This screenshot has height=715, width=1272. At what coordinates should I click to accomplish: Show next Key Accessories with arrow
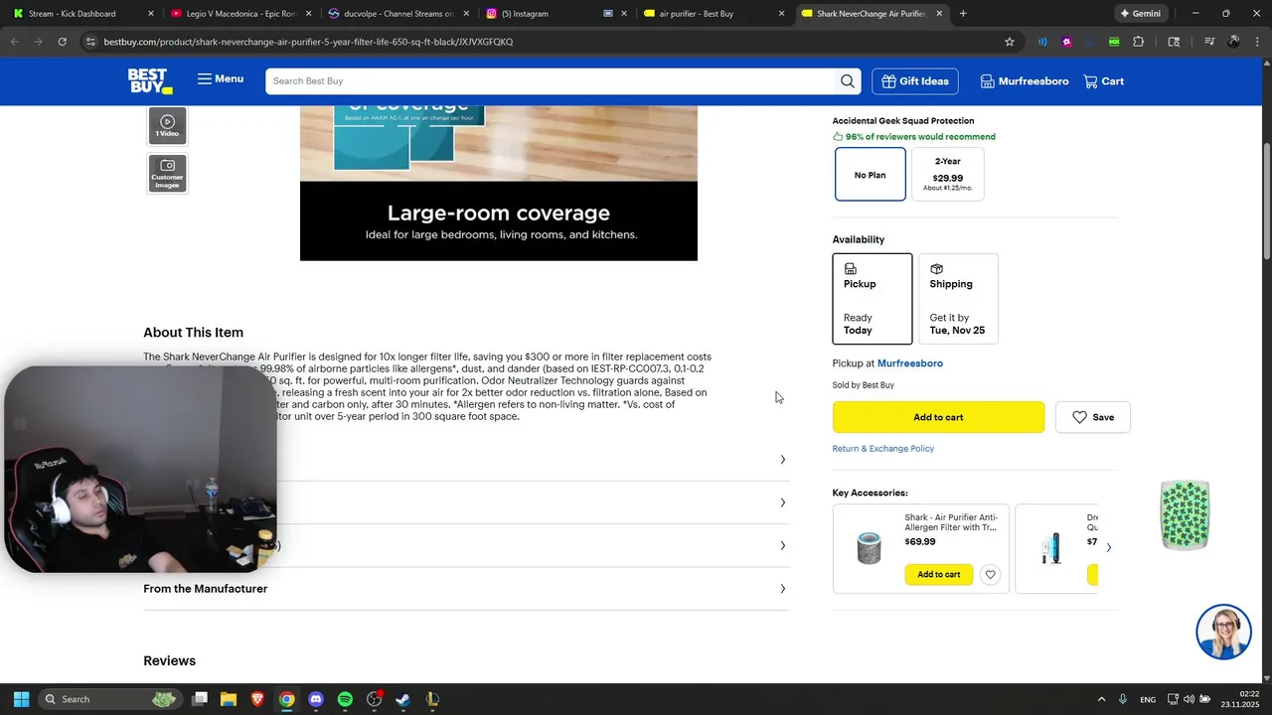1108,548
